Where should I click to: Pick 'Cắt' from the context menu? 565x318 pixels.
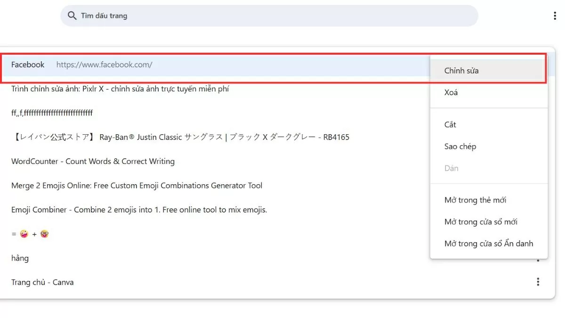450,125
